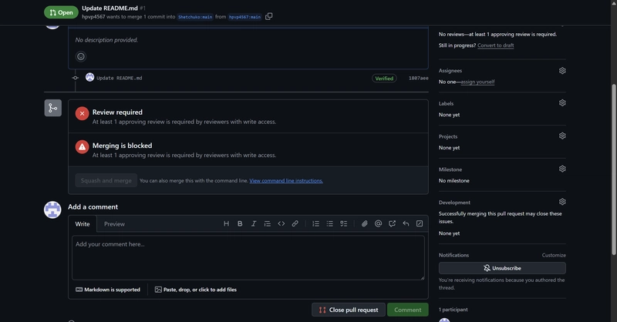
Task: Click the Close pull request button
Action: pyautogui.click(x=349, y=310)
